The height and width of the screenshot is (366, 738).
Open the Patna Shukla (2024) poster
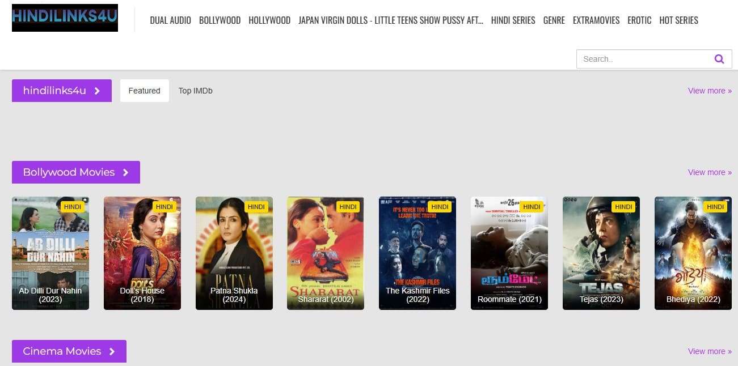pyautogui.click(x=234, y=253)
